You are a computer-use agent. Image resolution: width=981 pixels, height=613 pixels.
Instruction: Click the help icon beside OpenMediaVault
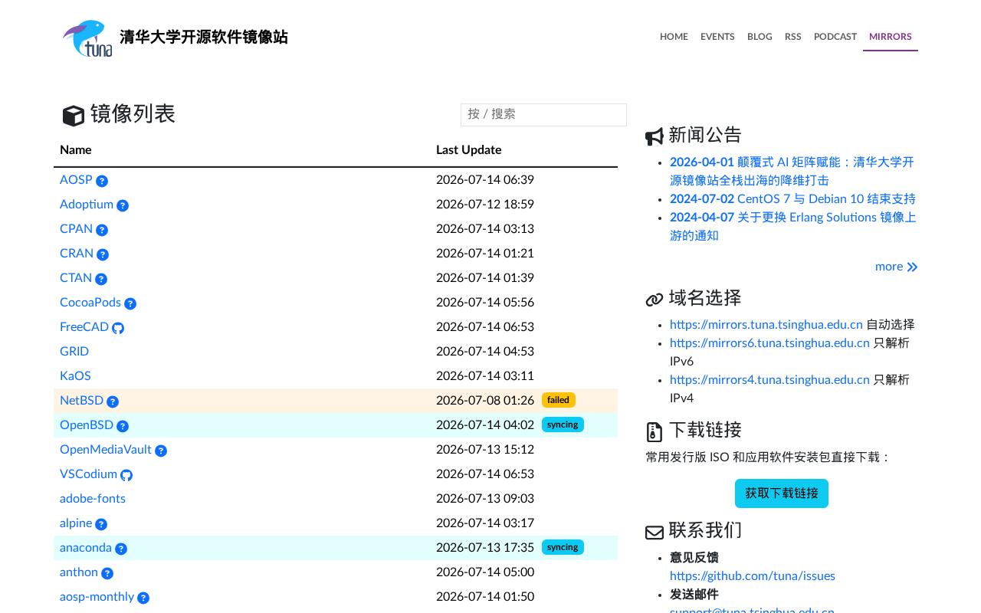click(x=161, y=451)
